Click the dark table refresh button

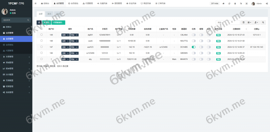click(x=39, y=23)
